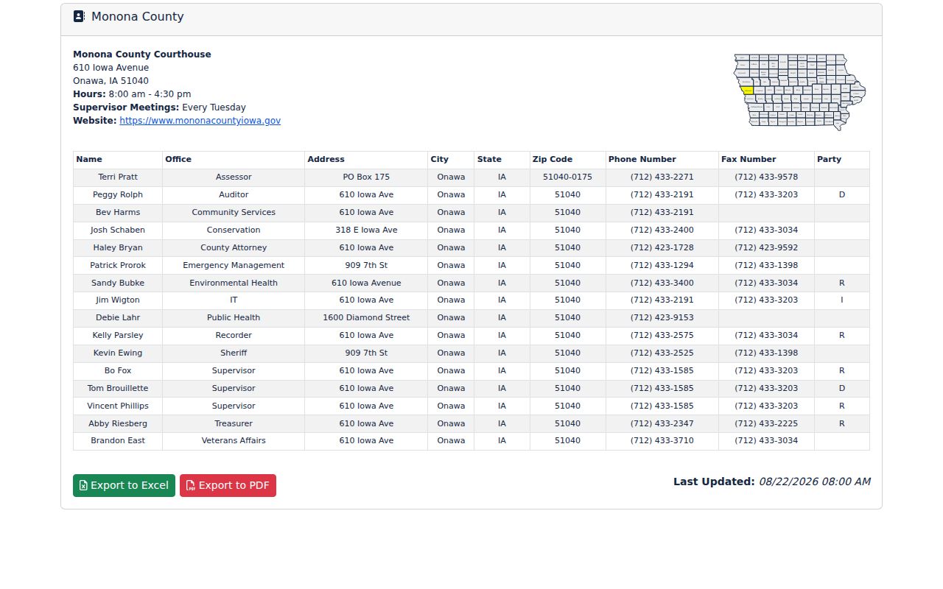Click fax number (712) 423-9592
This screenshot has width=943, height=589.
click(x=766, y=248)
